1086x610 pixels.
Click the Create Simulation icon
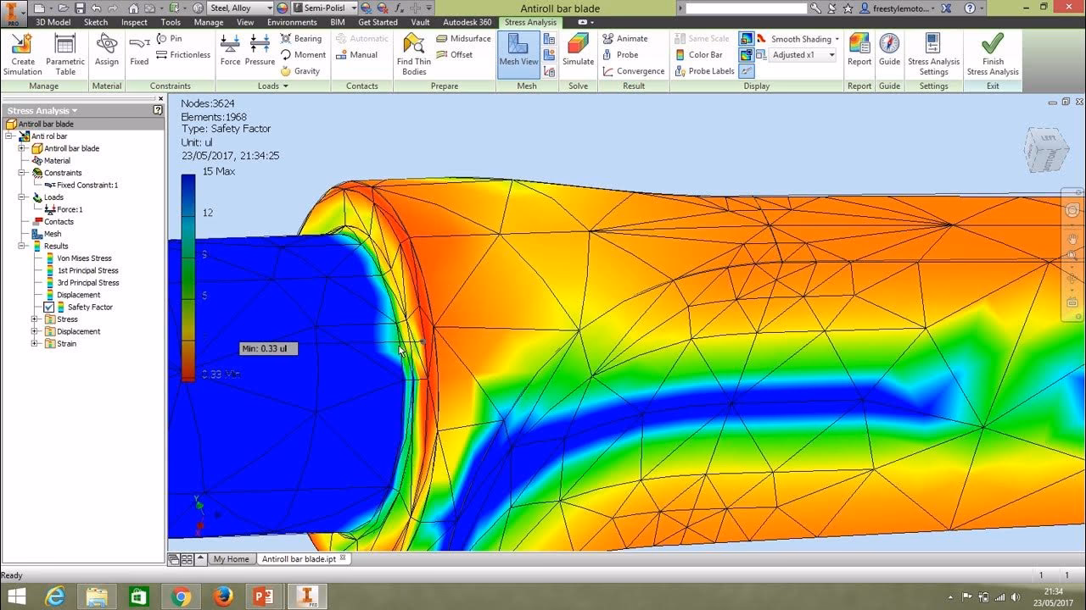(23, 55)
